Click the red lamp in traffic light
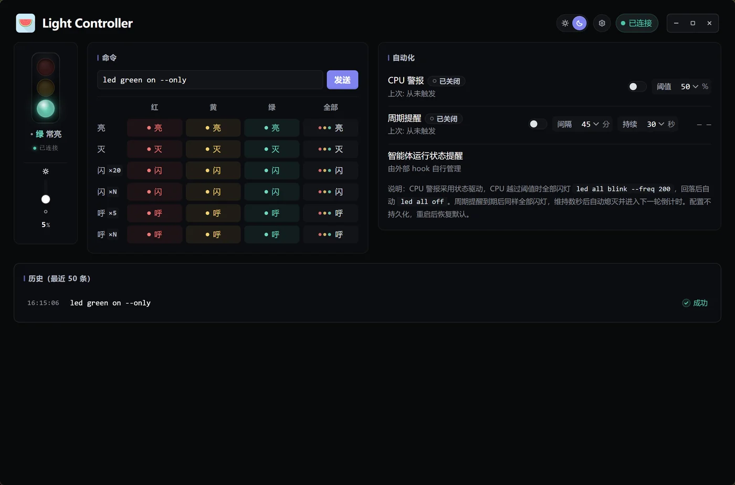Viewport: 735px width, 485px height. pyautogui.click(x=46, y=67)
